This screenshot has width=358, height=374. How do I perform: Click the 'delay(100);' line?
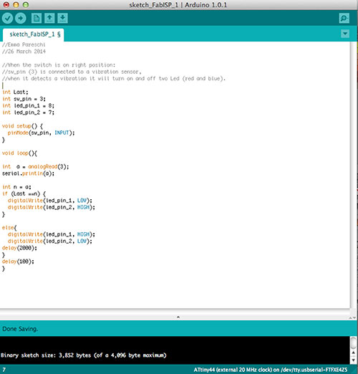pos(18,262)
